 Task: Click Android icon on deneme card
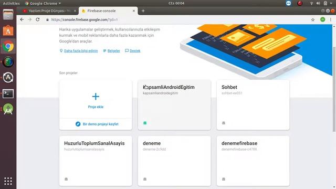[145, 179]
